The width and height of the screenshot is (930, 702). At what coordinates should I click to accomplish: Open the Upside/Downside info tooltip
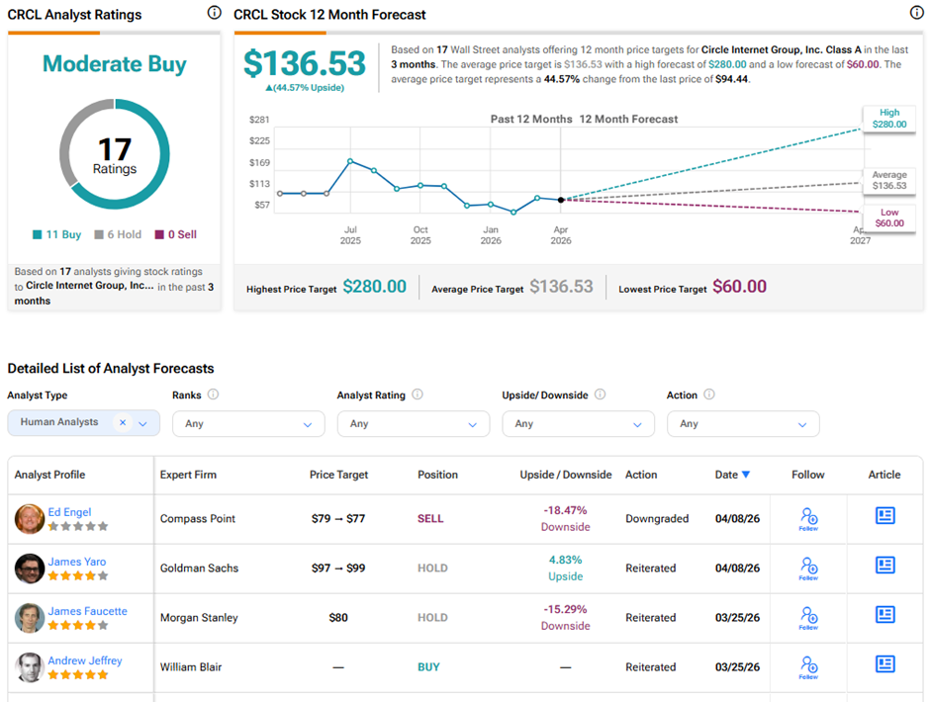(x=601, y=395)
